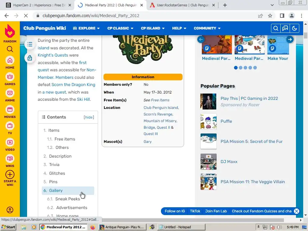The height and width of the screenshot is (231, 308).
Task: Open PSA Mission 11 thumbnail
Action: pos(208,182)
